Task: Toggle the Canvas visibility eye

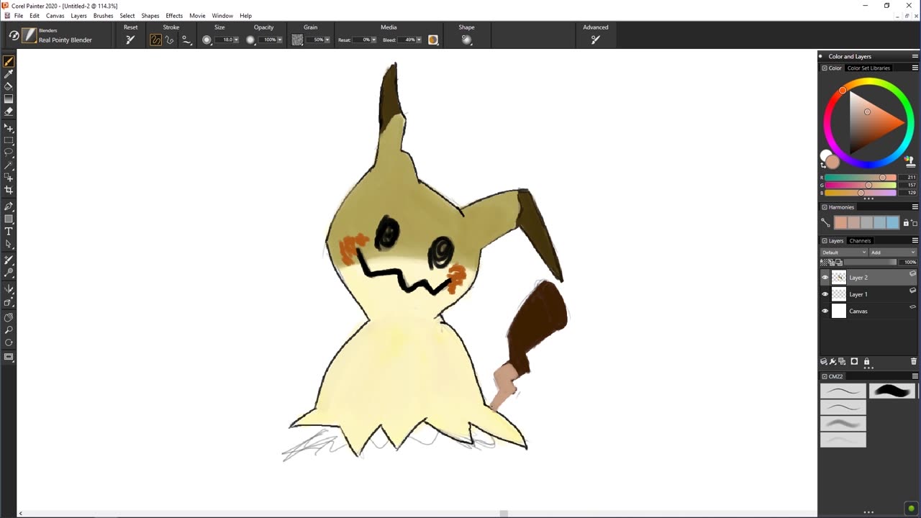Action: [825, 311]
